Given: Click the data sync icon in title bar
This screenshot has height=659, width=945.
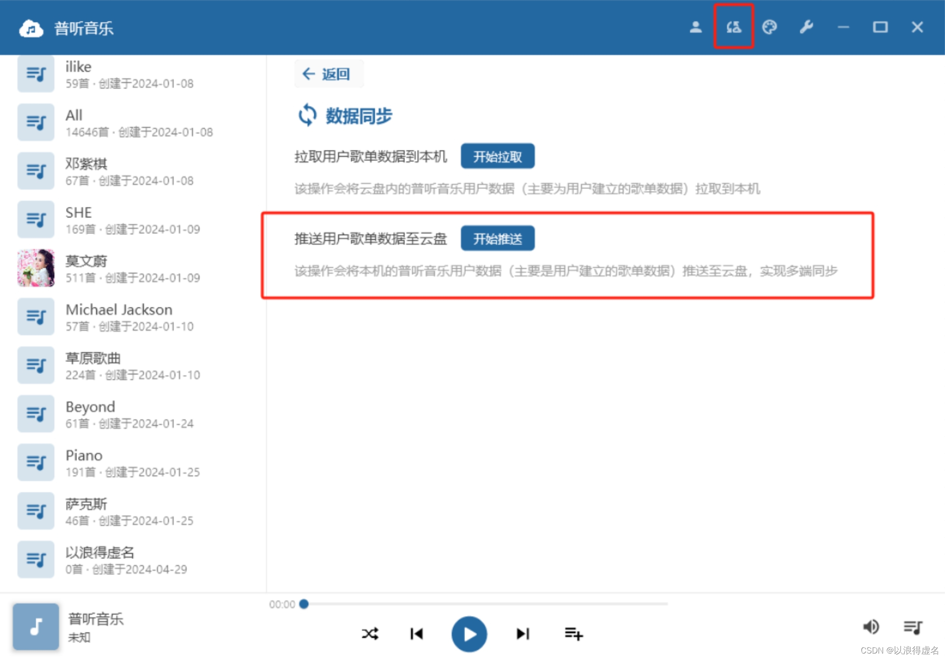Looking at the screenshot, I should [733, 27].
